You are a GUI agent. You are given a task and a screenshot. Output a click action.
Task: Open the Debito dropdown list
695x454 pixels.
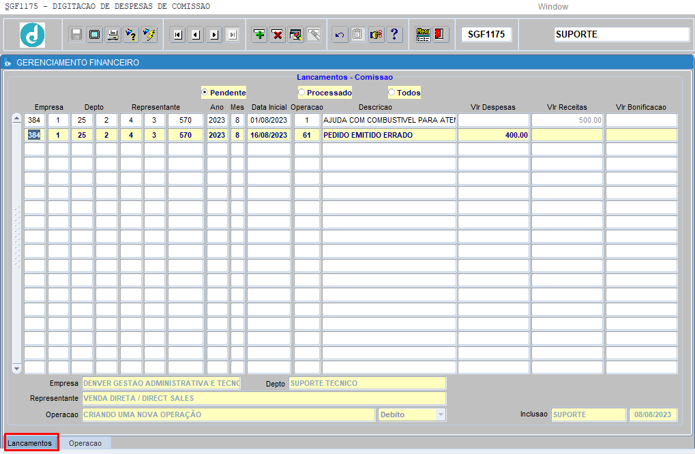pos(441,414)
